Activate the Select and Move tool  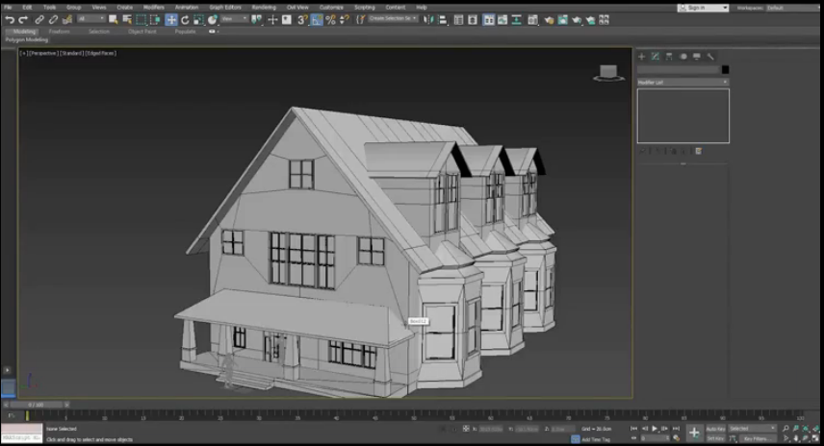click(x=171, y=20)
